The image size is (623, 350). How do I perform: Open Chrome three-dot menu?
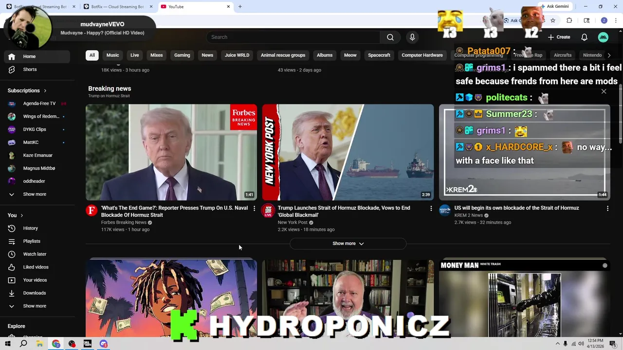[x=616, y=20]
